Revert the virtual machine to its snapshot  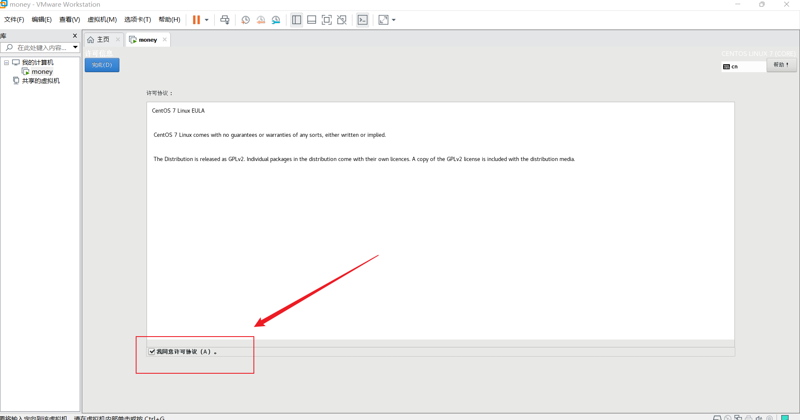[261, 20]
